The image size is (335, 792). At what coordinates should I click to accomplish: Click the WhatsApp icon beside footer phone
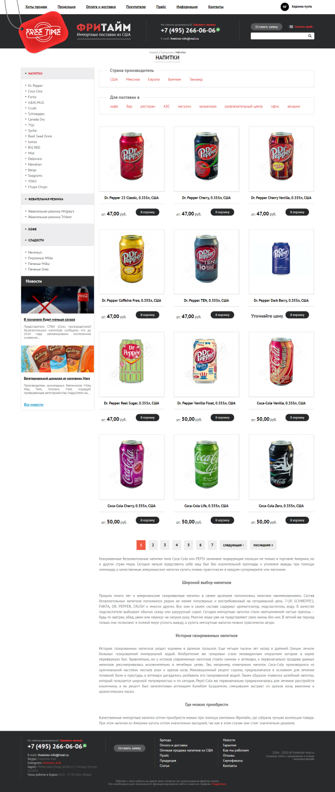coord(85,746)
